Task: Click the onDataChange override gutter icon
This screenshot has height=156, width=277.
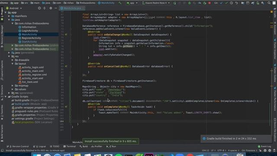Action: 66,35
